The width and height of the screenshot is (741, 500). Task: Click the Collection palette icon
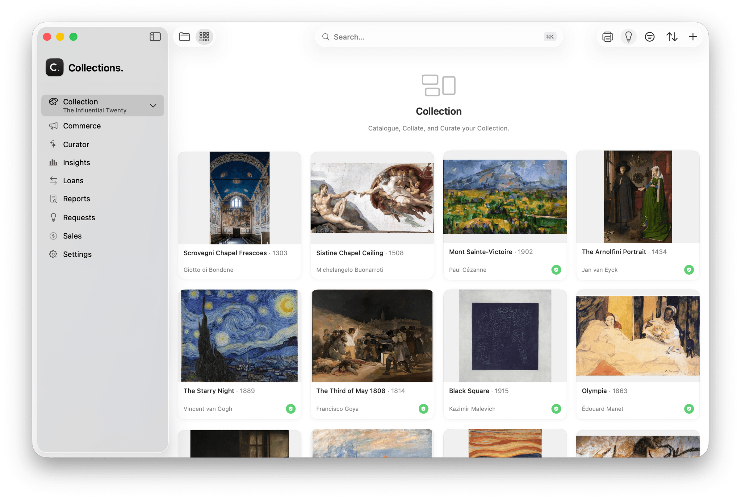pos(53,102)
